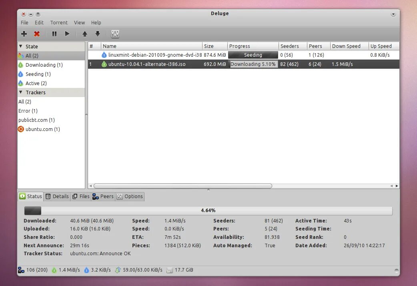Collapse the Trackers section triangle

coord(21,92)
